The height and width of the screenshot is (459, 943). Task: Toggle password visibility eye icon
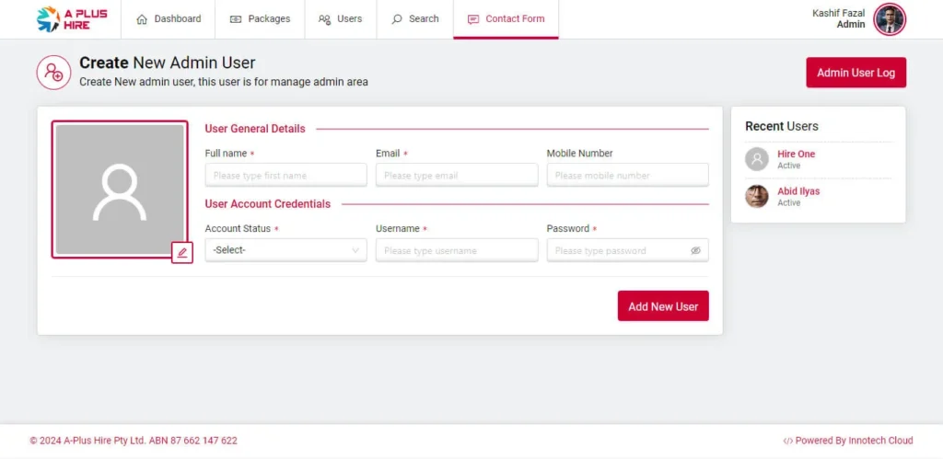click(x=696, y=250)
